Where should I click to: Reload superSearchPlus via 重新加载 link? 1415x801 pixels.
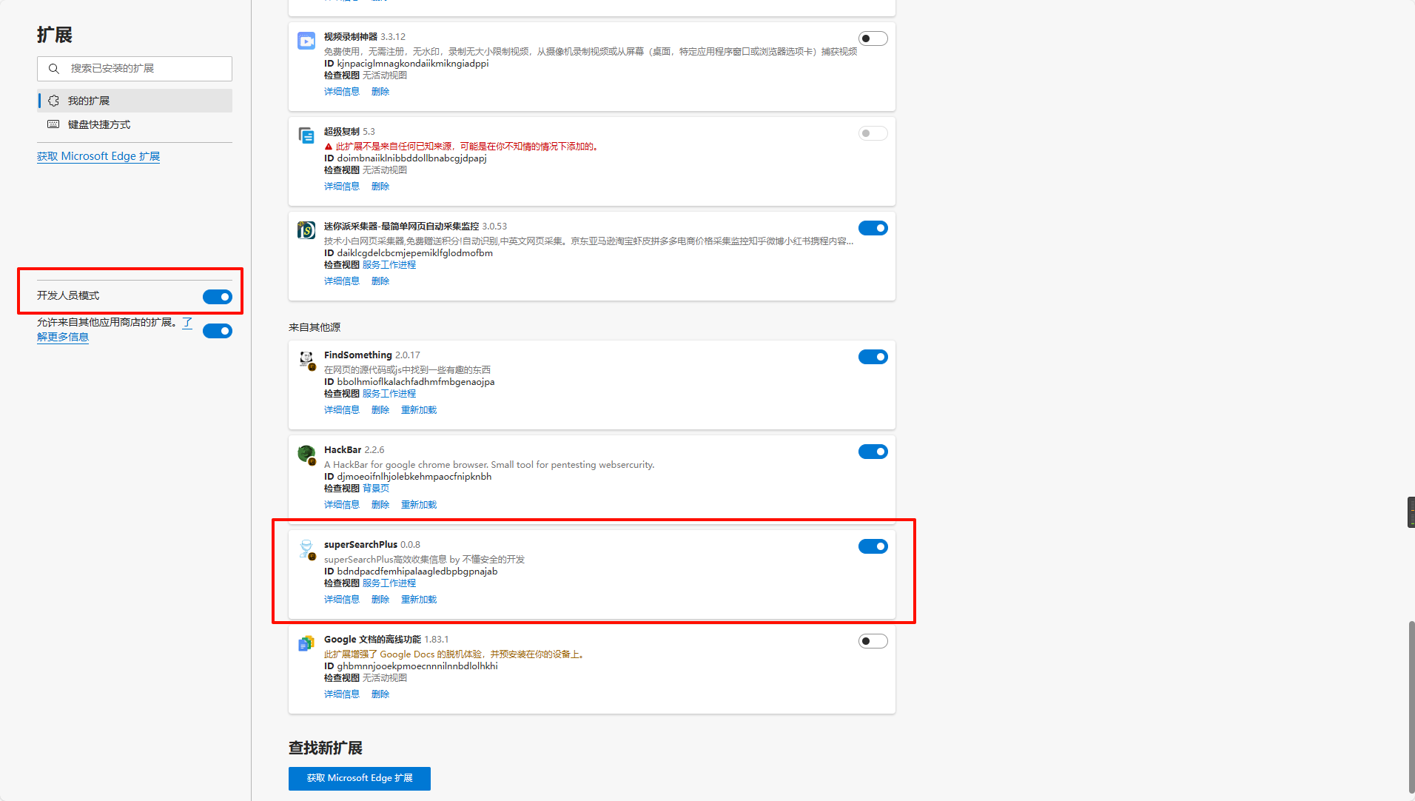click(x=419, y=600)
